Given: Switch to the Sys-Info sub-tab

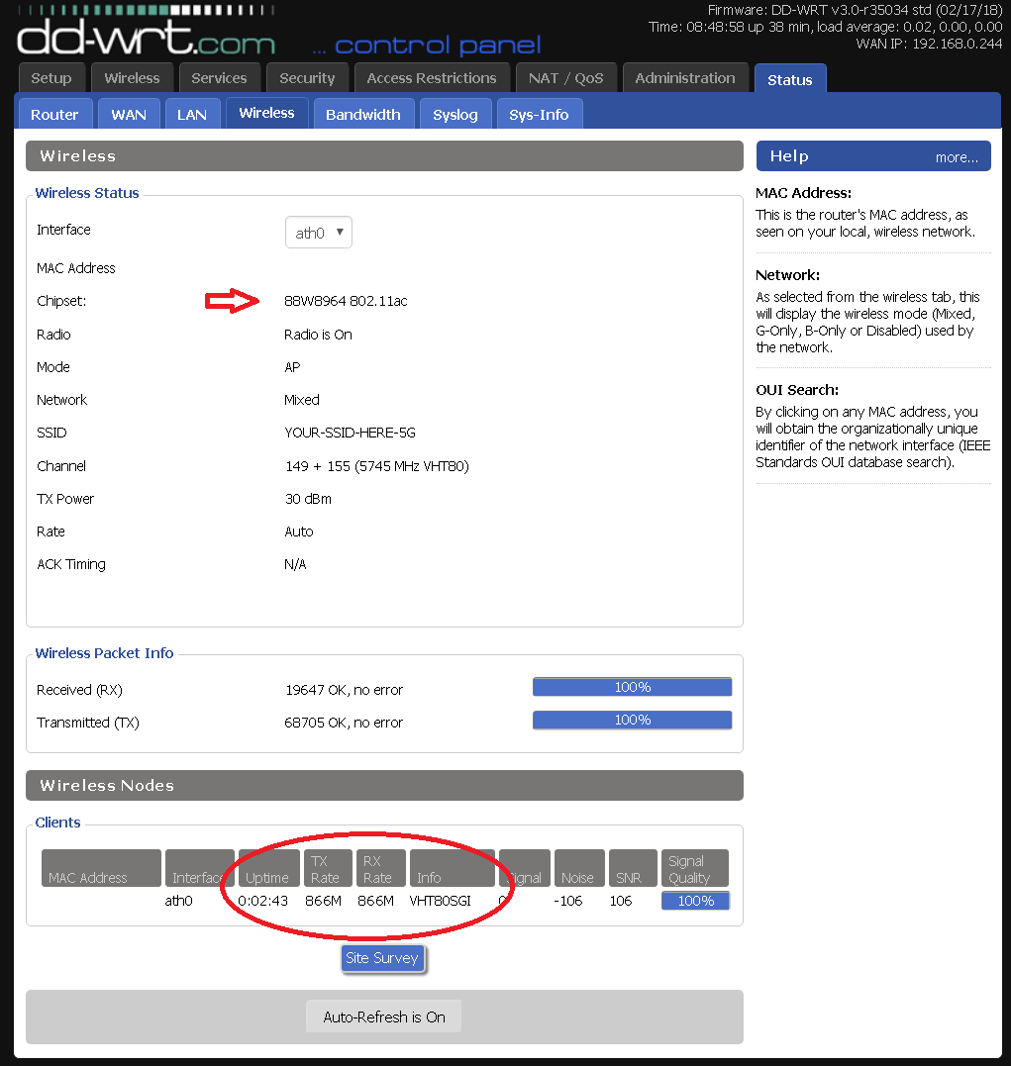Looking at the screenshot, I should (539, 114).
